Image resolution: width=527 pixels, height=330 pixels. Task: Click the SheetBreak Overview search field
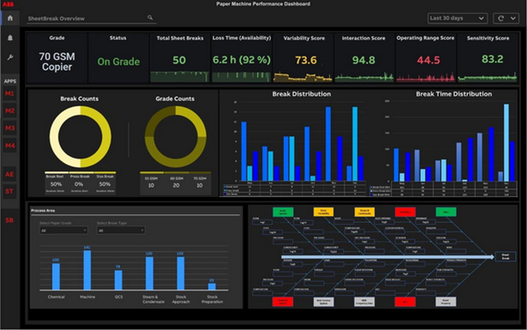pos(92,19)
